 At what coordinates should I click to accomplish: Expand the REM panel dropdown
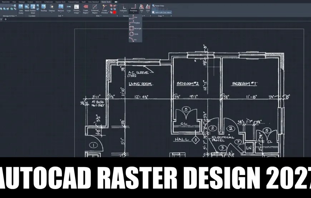click(x=99, y=16)
